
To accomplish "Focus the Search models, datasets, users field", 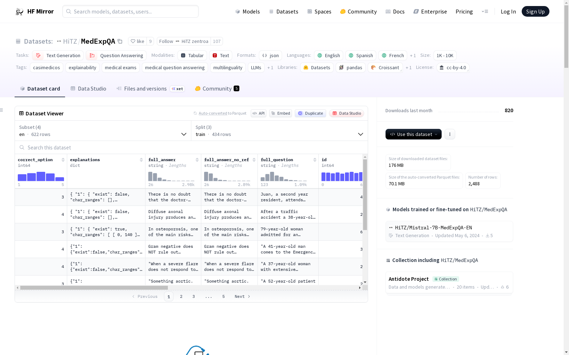I will [x=131, y=11].
